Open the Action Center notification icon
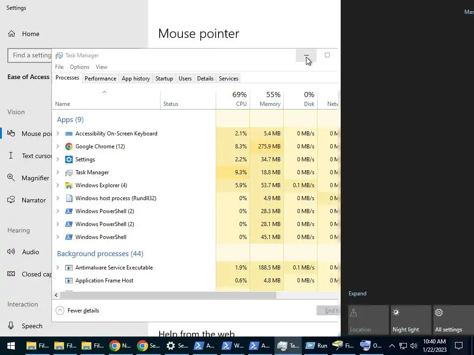This screenshot has height=355, width=474. 459,346
